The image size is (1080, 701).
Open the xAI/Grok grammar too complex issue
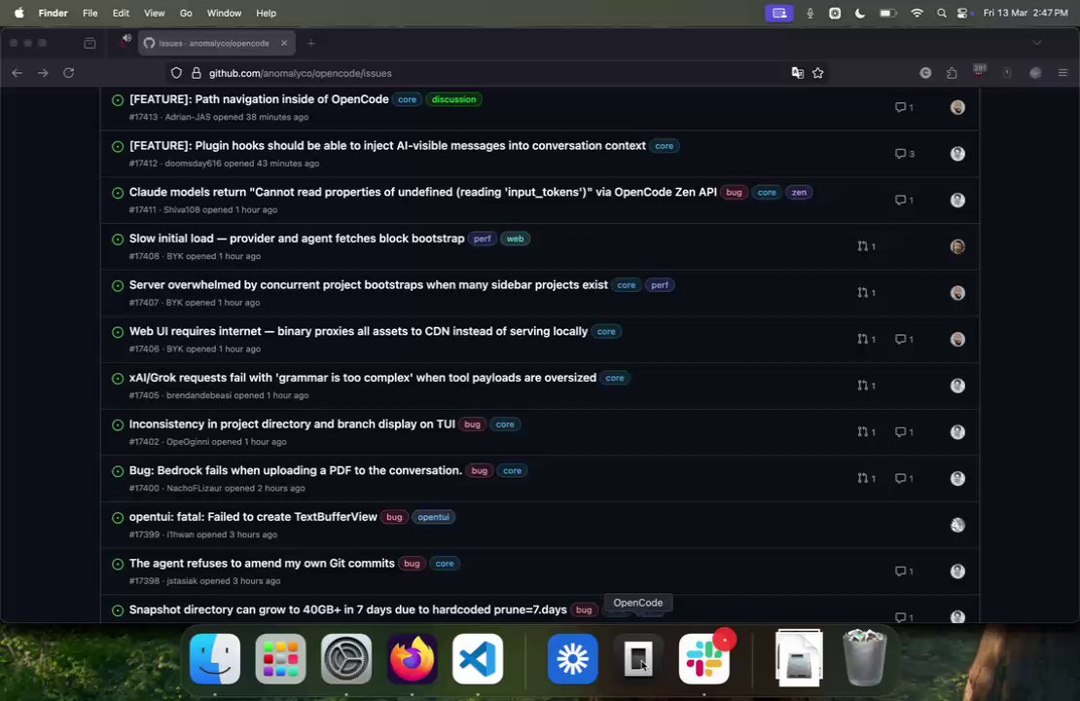(x=363, y=378)
